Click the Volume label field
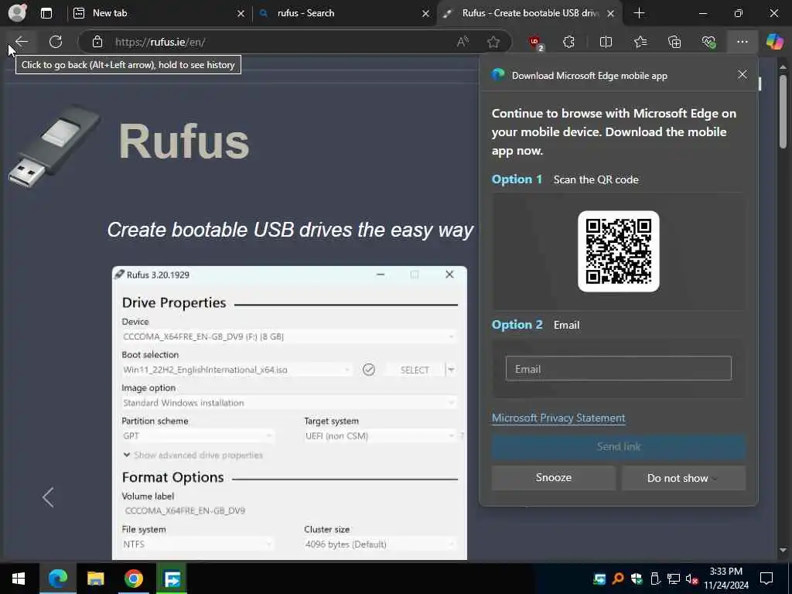The width and height of the screenshot is (792, 594). tap(289, 510)
